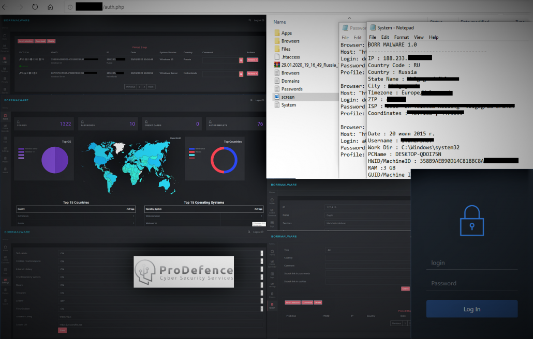Viewport: 533px width, 339px height.
Task: Open the browser home page icon
Action: (x=50, y=7)
